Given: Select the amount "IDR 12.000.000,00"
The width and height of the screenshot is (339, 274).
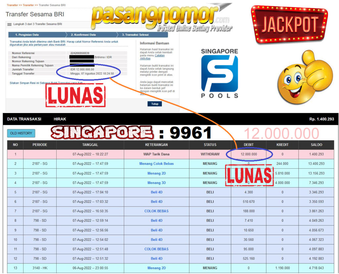Looking at the screenshot, I should [x=82, y=70].
